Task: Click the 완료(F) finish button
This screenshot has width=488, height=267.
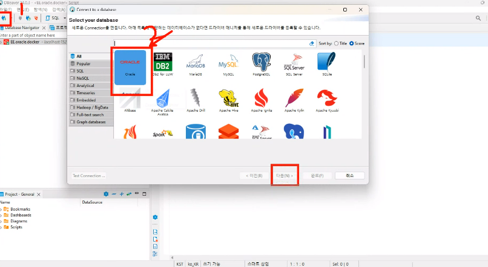Action: [317, 176]
